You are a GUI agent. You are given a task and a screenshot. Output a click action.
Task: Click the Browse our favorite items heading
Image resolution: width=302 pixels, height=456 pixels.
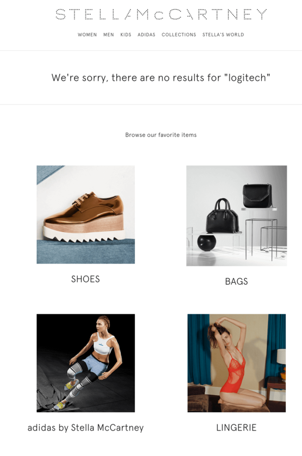pos(161,135)
